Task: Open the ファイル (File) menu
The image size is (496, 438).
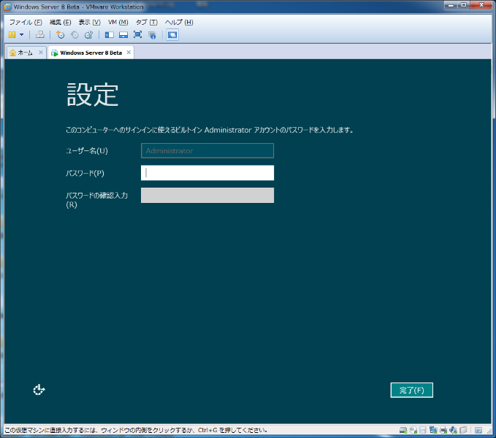Action: [26, 22]
